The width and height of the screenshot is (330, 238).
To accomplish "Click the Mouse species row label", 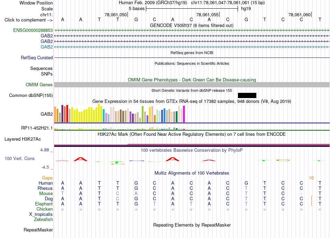I will 46,194.
